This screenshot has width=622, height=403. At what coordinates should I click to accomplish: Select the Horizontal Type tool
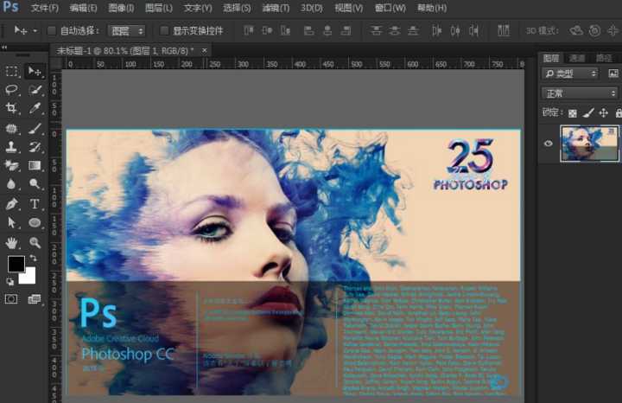point(35,204)
